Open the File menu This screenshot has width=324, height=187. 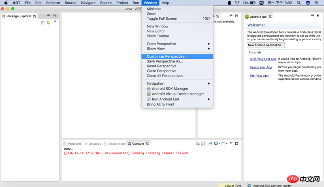click(x=28, y=3)
